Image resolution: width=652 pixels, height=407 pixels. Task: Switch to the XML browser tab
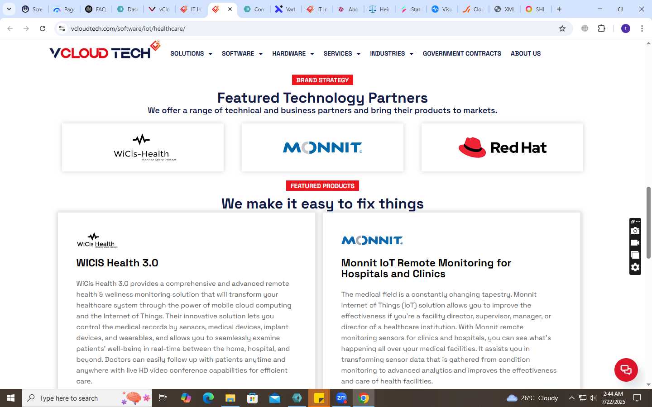coord(504,9)
